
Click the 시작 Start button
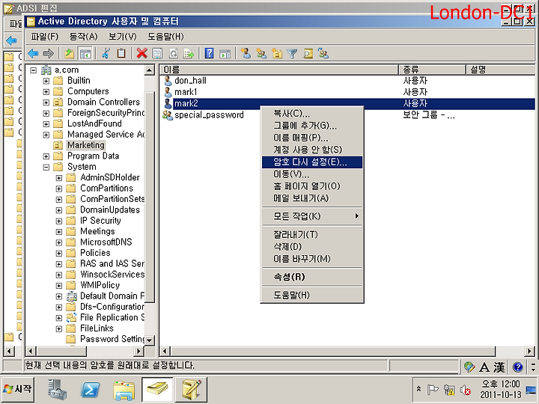pos(18,390)
